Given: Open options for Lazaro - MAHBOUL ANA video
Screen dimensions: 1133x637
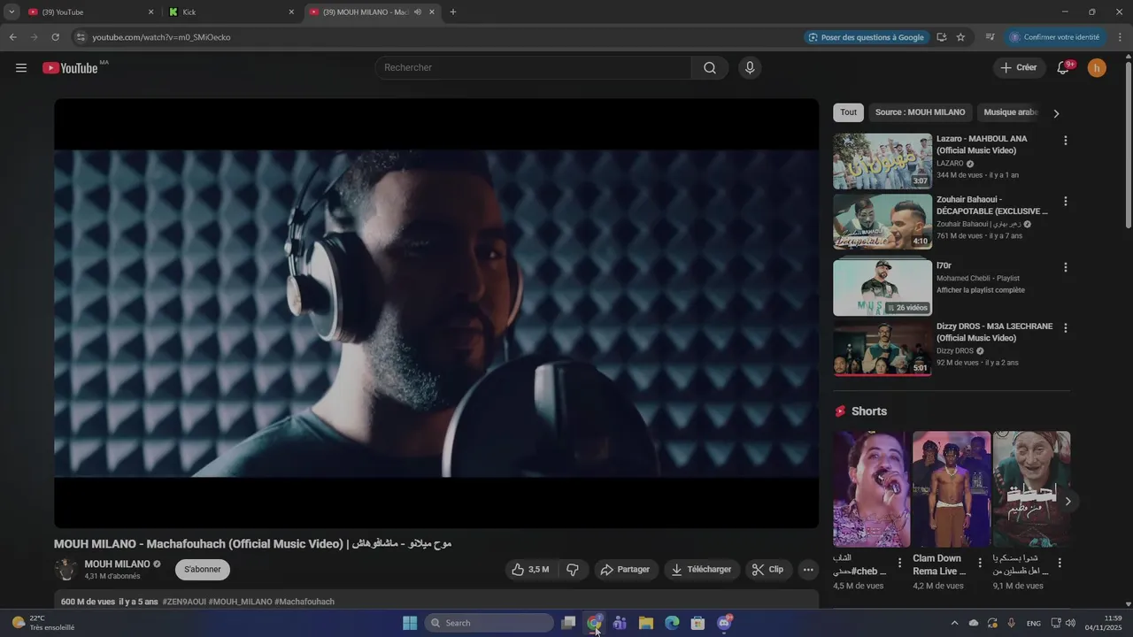Looking at the screenshot, I should (x=1066, y=141).
